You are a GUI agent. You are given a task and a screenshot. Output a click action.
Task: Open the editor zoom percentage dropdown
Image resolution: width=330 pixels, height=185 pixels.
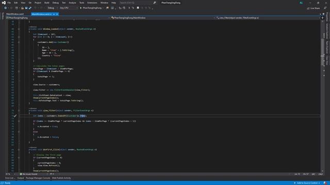[10, 174]
